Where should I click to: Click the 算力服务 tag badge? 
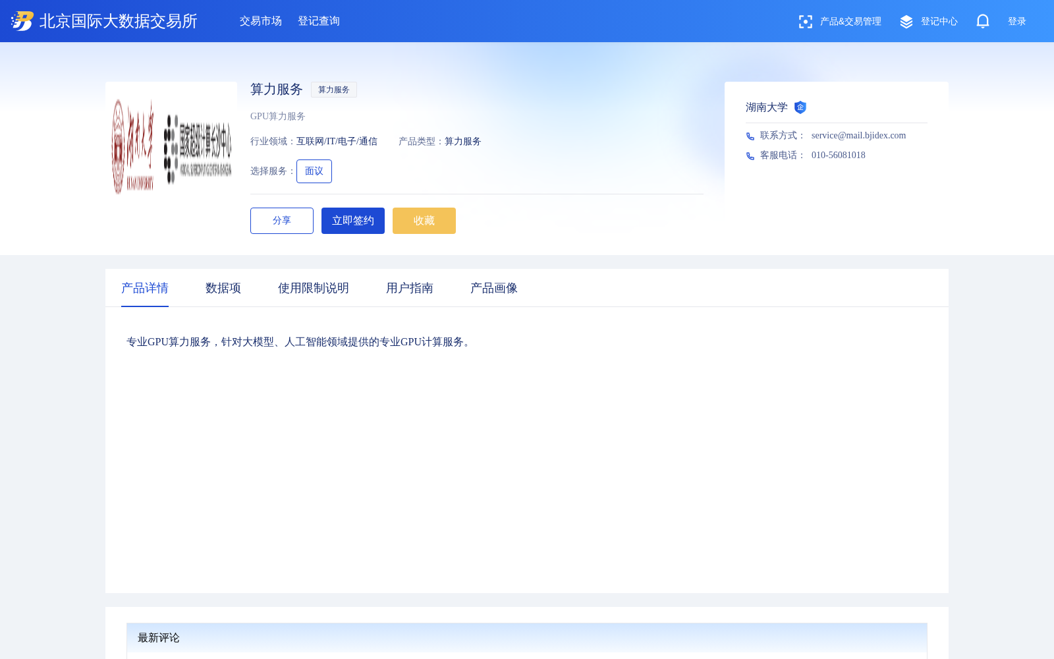334,90
